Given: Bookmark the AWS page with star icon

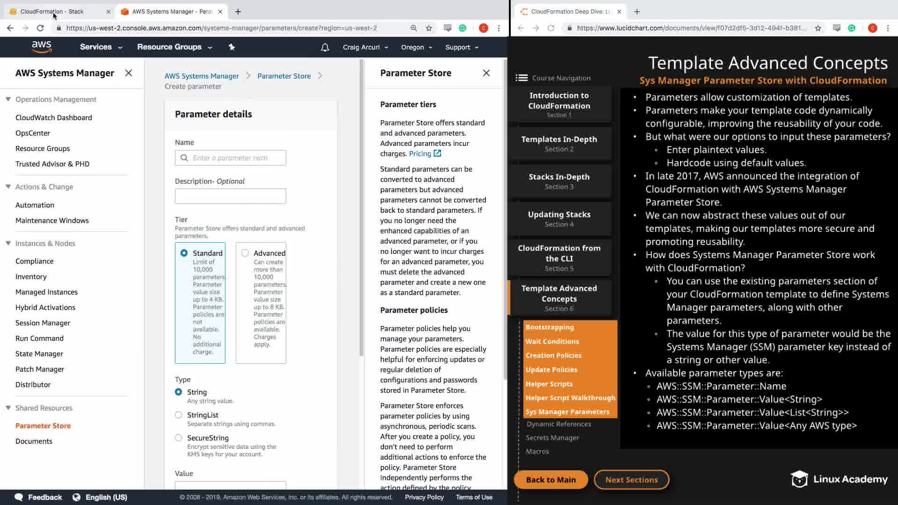Looking at the screenshot, I should point(429,28).
